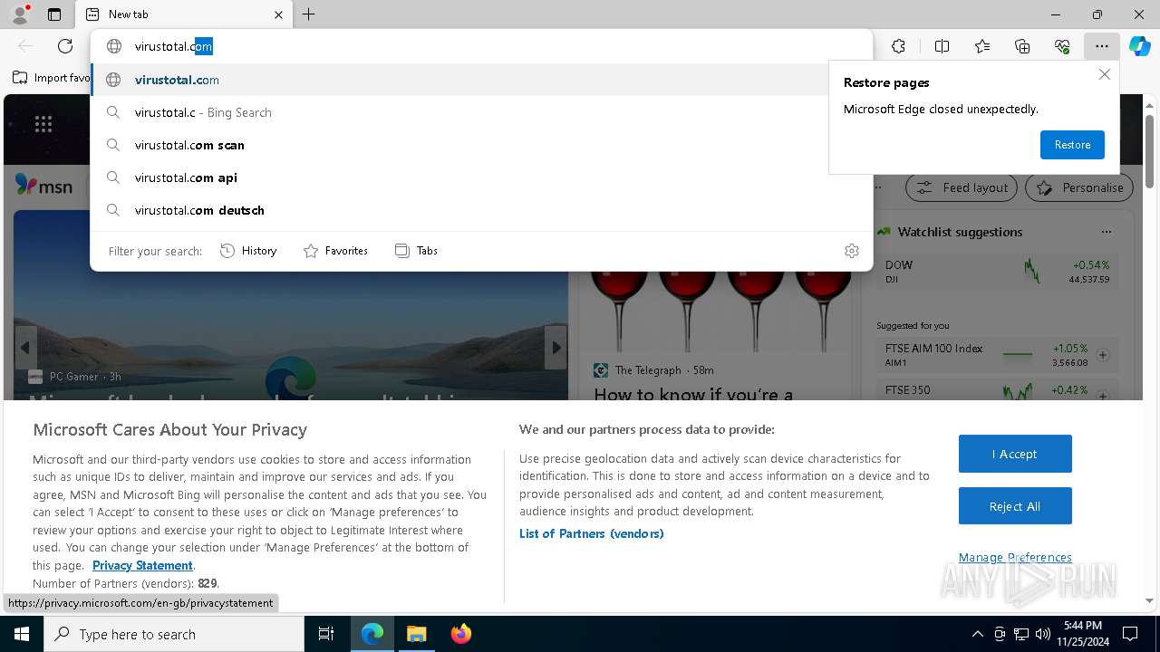The image size is (1160, 652).
Task: Click the Edge icon on taskbar
Action: 372,634
